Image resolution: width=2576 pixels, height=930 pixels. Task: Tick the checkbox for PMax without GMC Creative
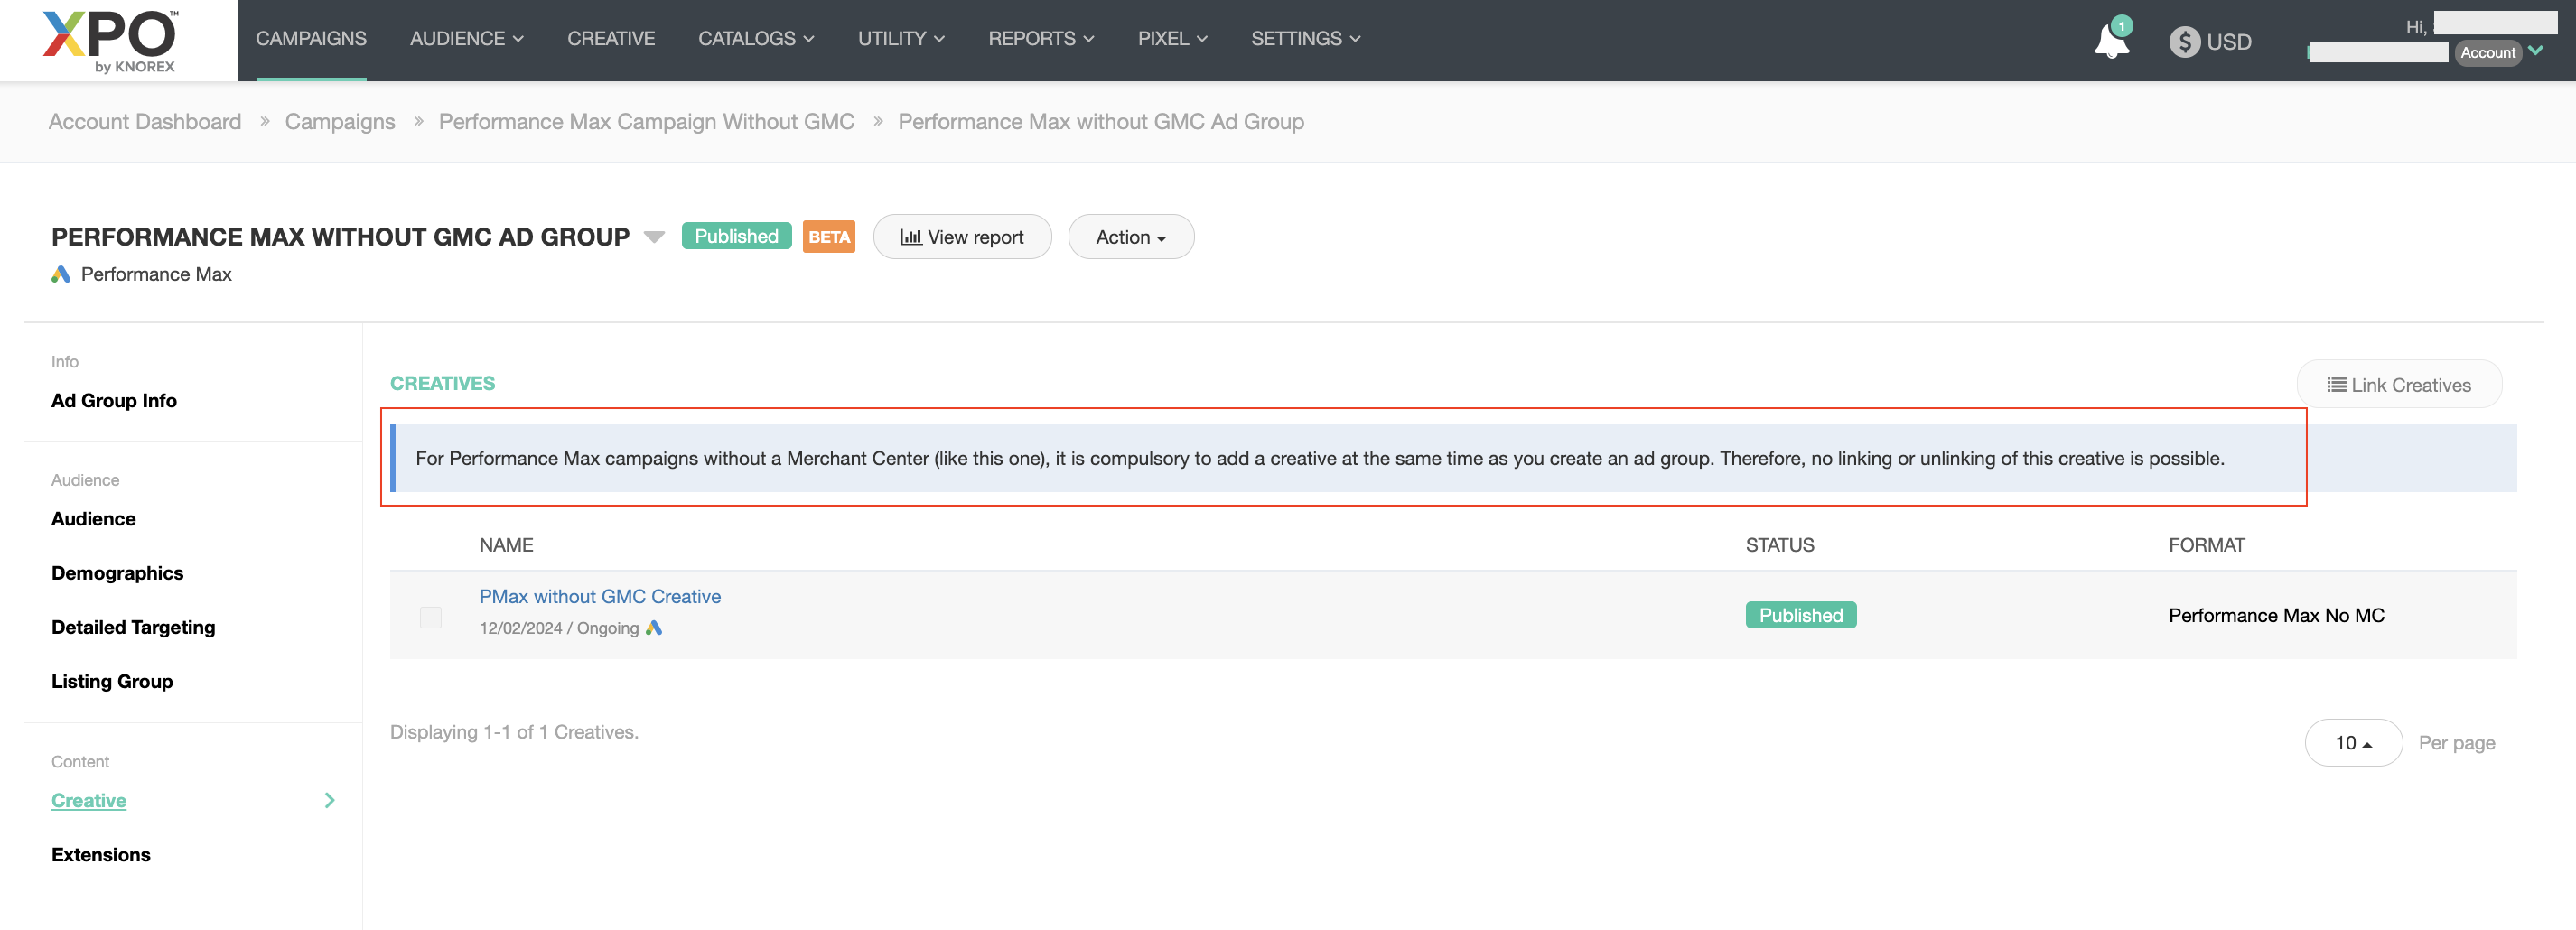click(x=431, y=617)
